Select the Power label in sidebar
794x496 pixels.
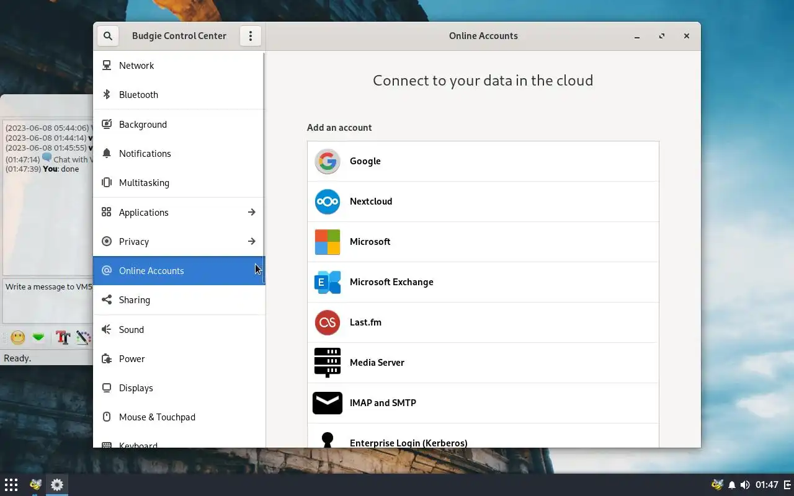(132, 358)
